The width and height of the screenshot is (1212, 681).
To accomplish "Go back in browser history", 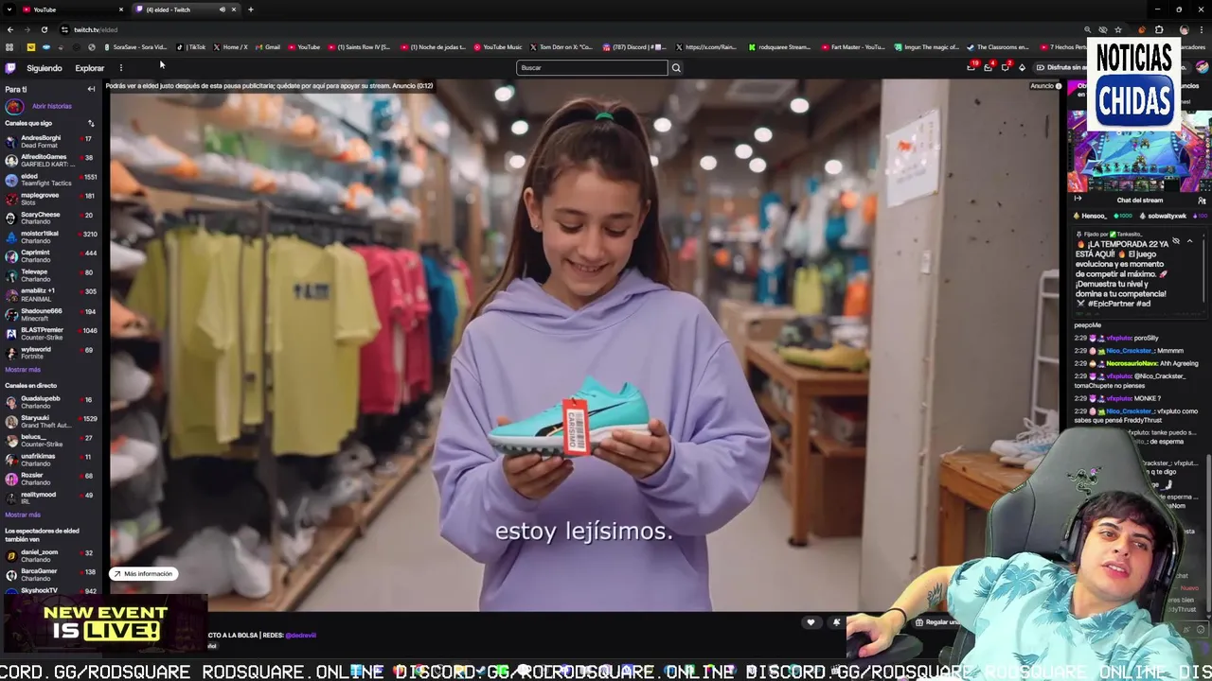I will (10, 30).
